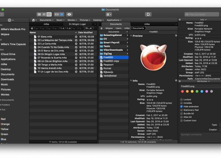Apply the red color tag to FreeBSD.png
The width and height of the screenshot is (221, 158).
coord(182,91)
